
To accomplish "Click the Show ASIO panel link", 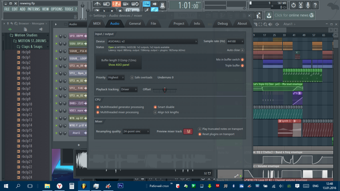I will click(119, 65).
